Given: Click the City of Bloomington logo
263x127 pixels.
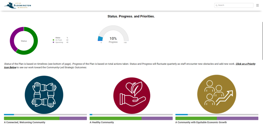Looking at the screenshot, I should pyautogui.click(x=18, y=5).
